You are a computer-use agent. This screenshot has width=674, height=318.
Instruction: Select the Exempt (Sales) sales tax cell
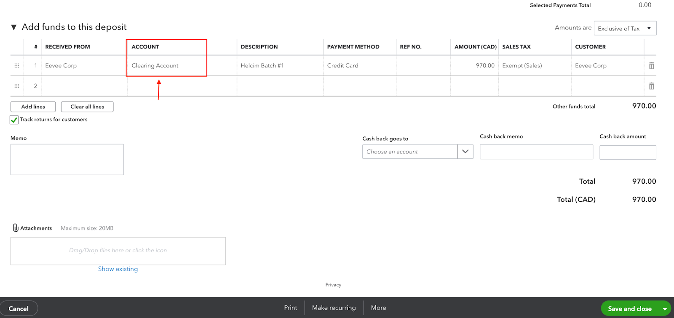coord(535,66)
